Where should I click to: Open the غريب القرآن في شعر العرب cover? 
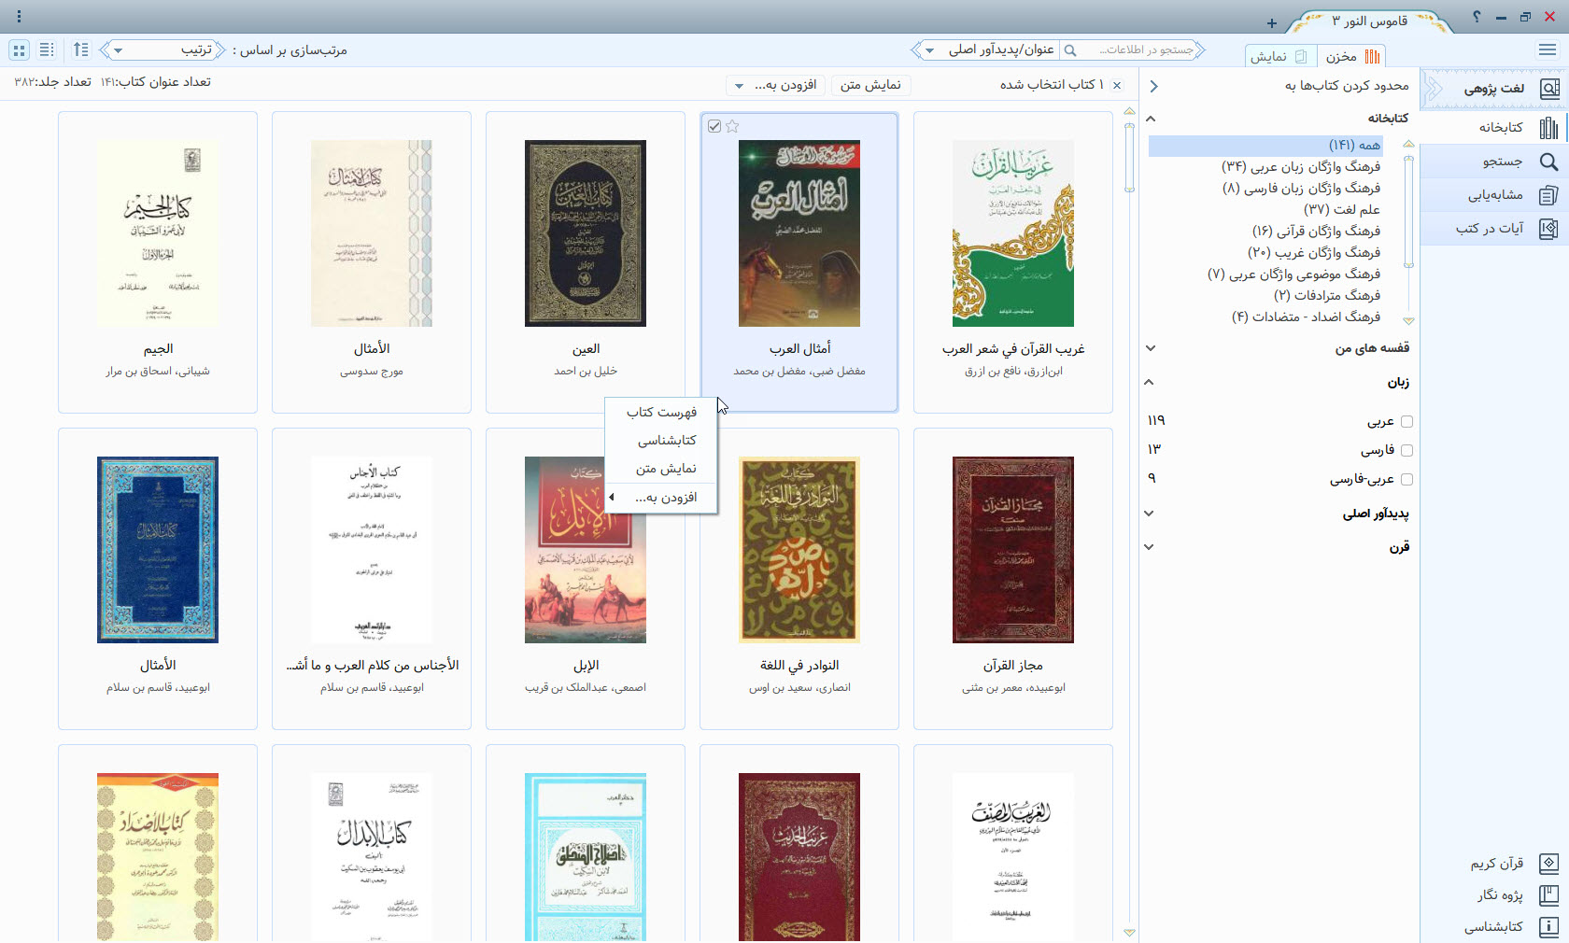[1013, 233]
